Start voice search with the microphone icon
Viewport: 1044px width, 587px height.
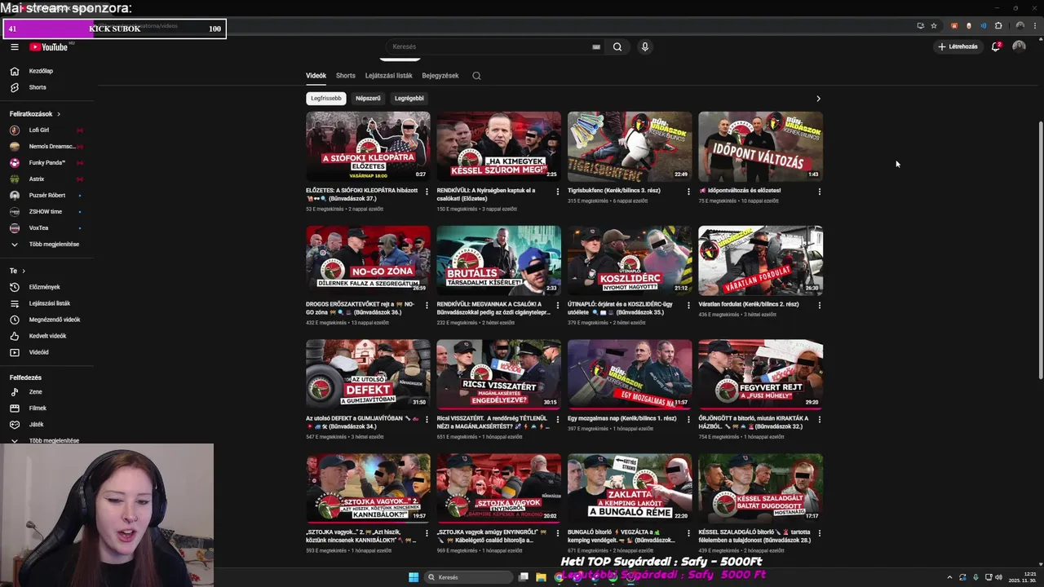point(644,47)
